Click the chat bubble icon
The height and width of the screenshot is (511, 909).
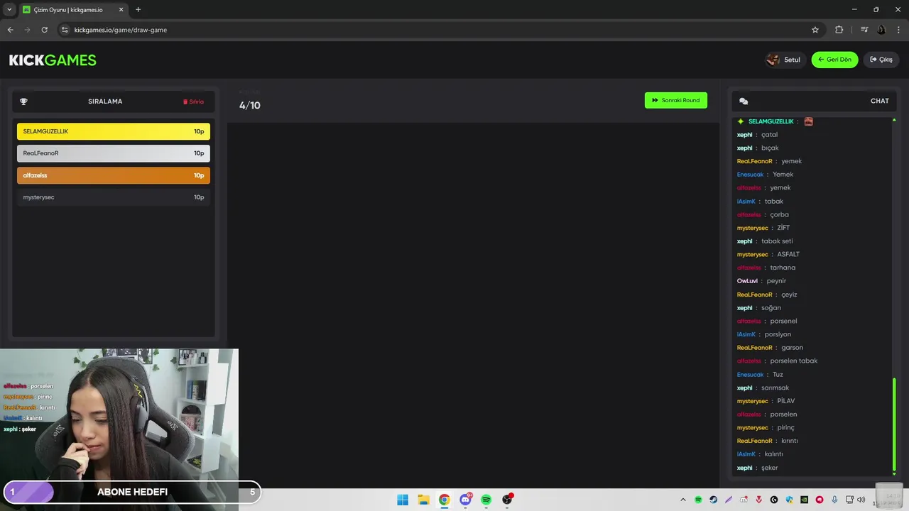(x=744, y=101)
